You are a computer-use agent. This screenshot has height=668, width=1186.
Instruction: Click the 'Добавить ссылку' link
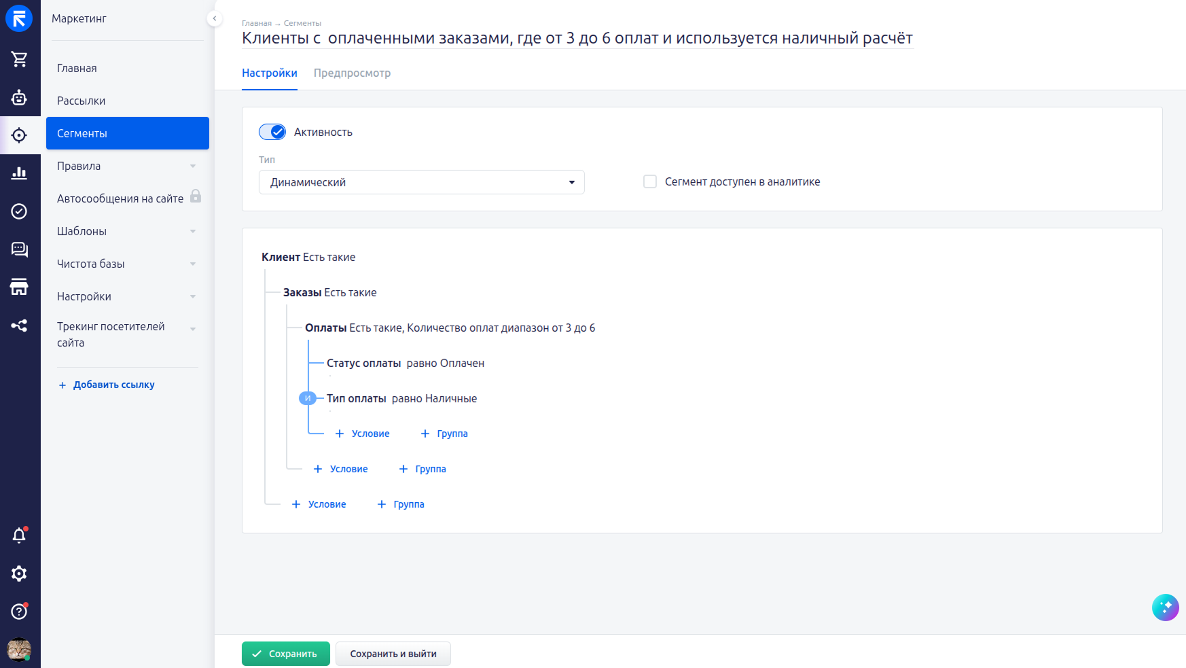coord(113,385)
